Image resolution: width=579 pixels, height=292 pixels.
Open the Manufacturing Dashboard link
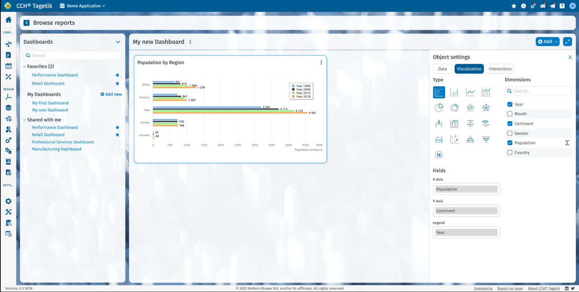coord(57,149)
